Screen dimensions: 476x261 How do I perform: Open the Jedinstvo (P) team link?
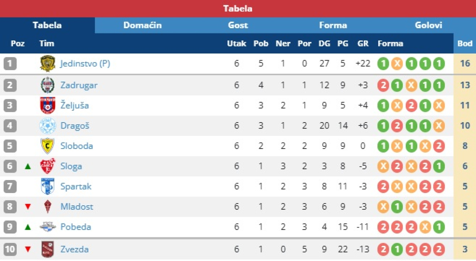pyautogui.click(x=85, y=63)
